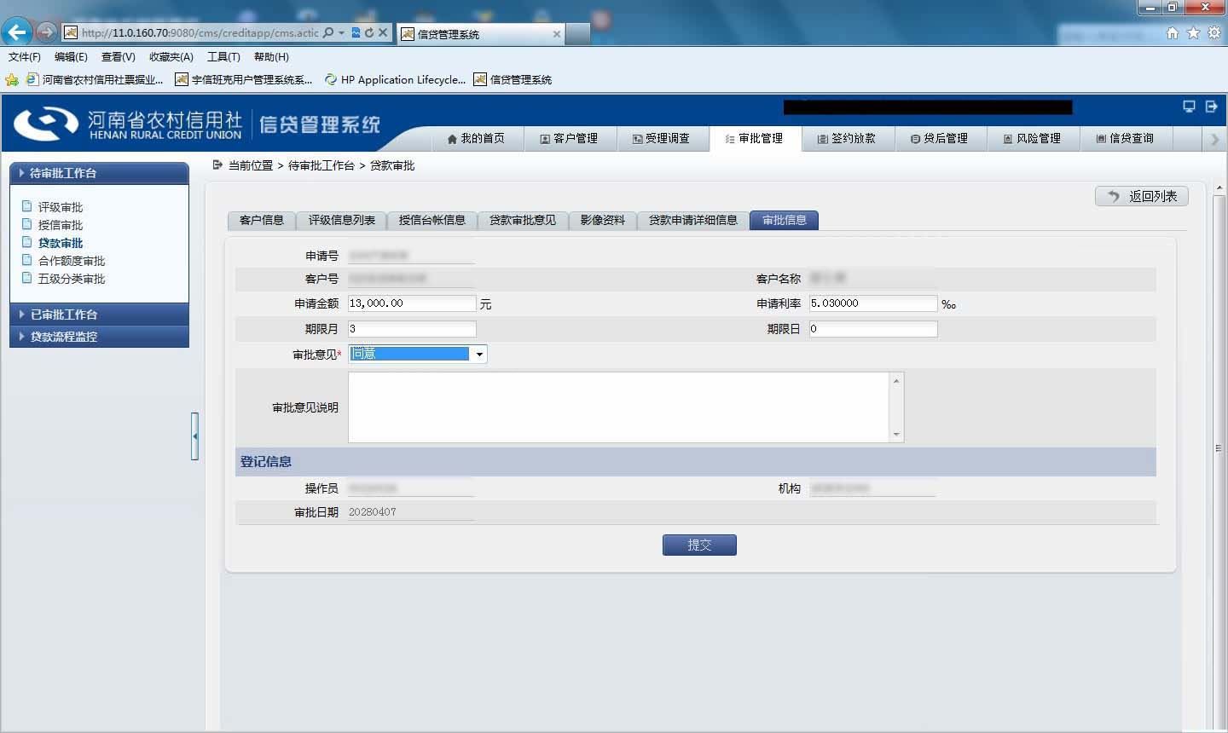Click the search magnifier icon in address bar

[x=328, y=32]
